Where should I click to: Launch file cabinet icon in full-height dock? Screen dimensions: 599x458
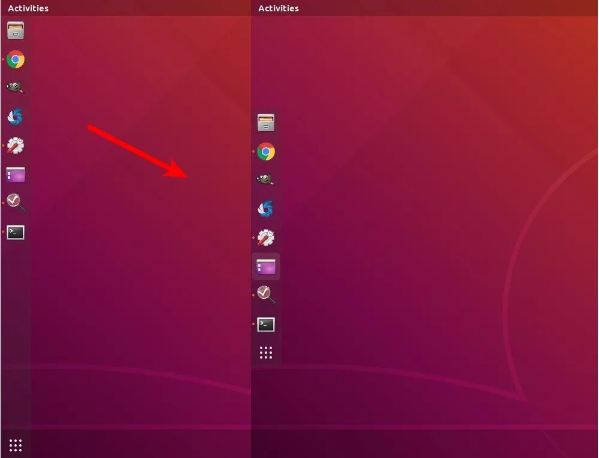click(16, 31)
